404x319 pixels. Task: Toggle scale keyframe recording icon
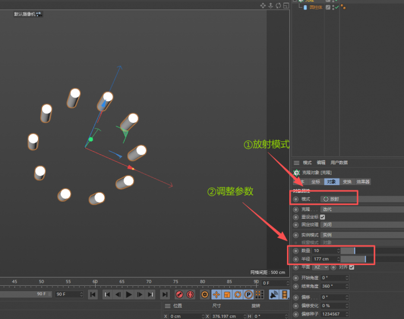pos(227,295)
